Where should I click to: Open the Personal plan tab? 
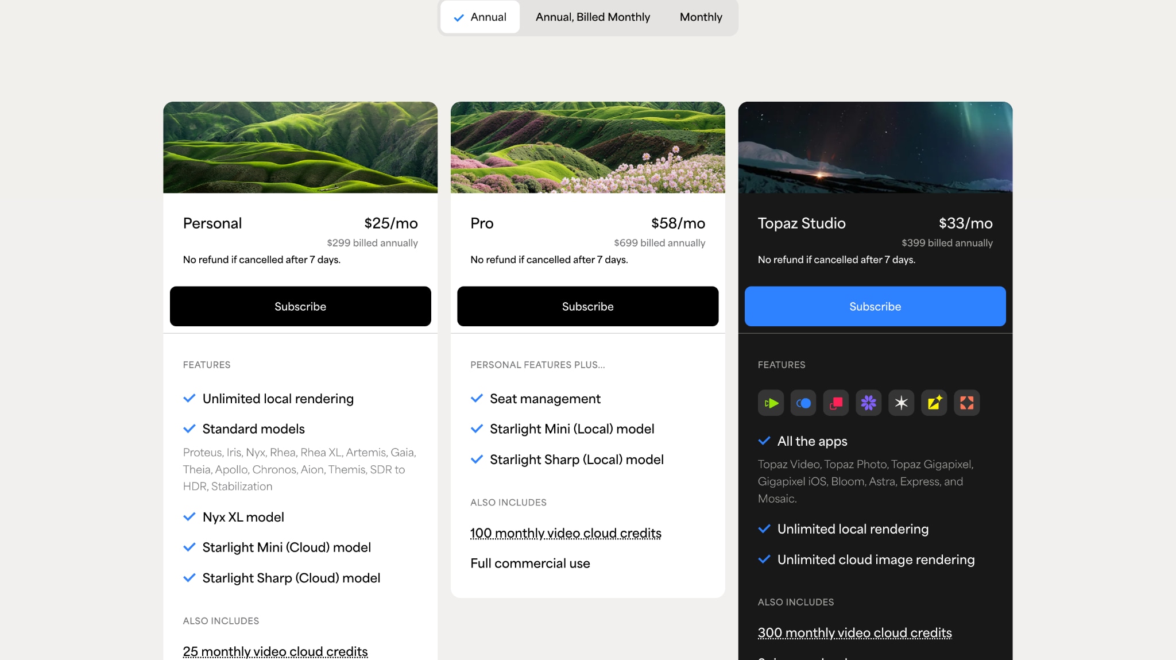point(212,223)
